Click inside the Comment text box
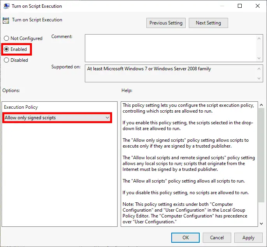This screenshot has width=267, height=247. (171, 48)
